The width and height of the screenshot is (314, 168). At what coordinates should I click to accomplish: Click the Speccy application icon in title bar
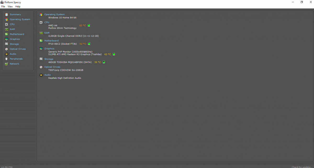(x=2, y=2)
